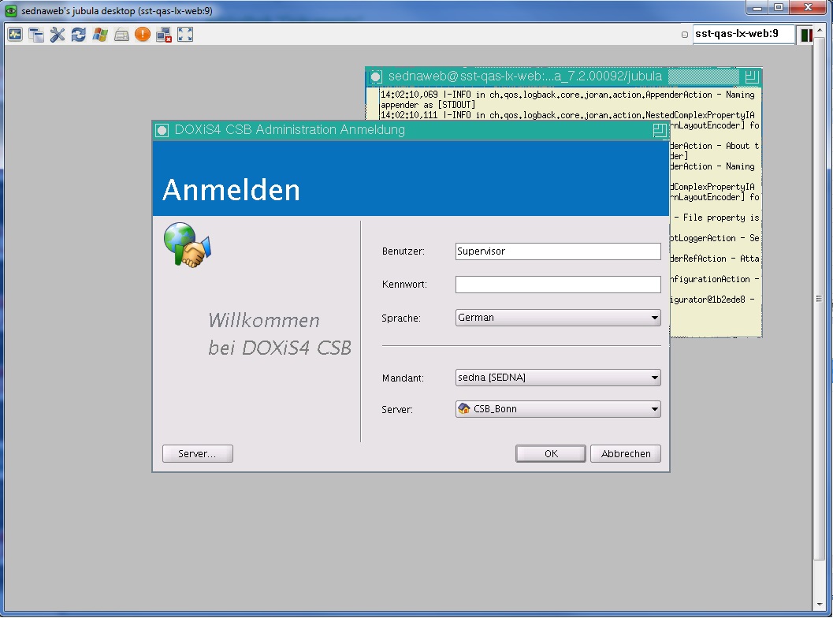Click the Server... button

pos(198,454)
